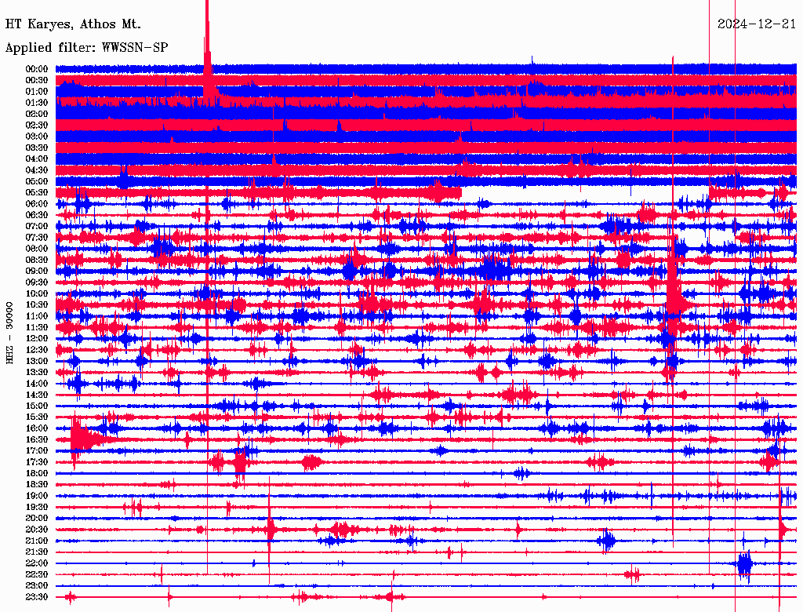Click the 16:00 time label

37,428
